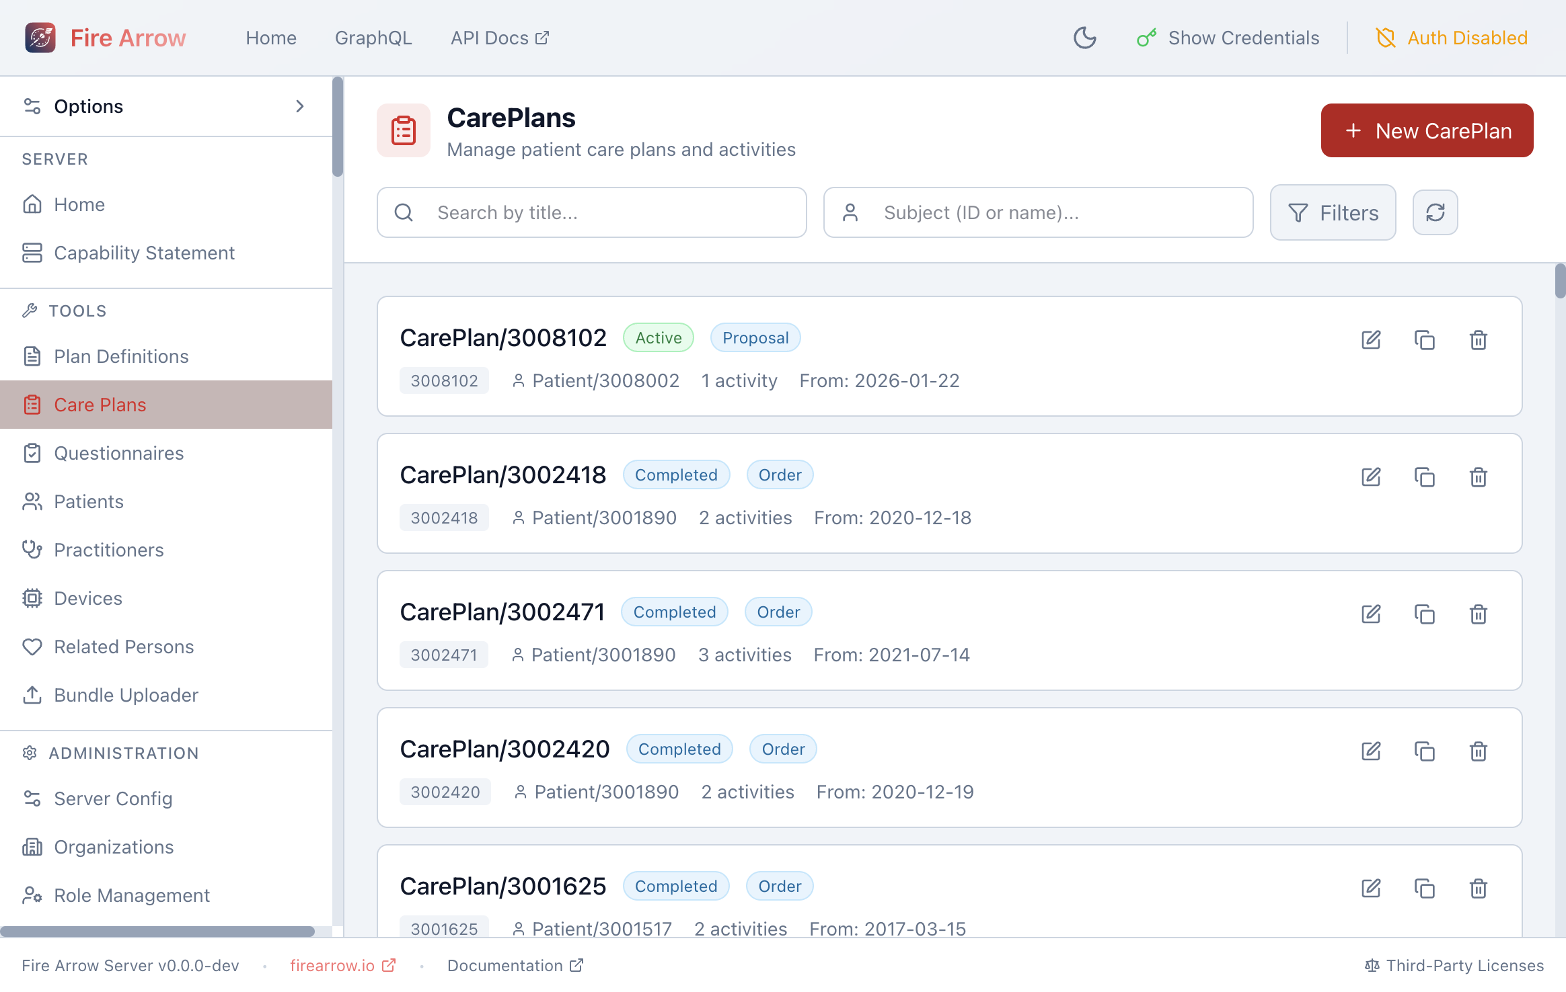1566x992 pixels.
Task: Show Credentials via the key button
Action: point(1228,38)
